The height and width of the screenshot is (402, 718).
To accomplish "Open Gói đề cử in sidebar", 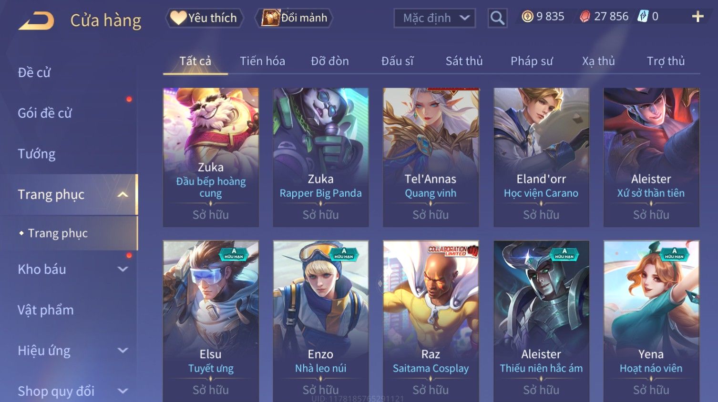I will click(45, 113).
